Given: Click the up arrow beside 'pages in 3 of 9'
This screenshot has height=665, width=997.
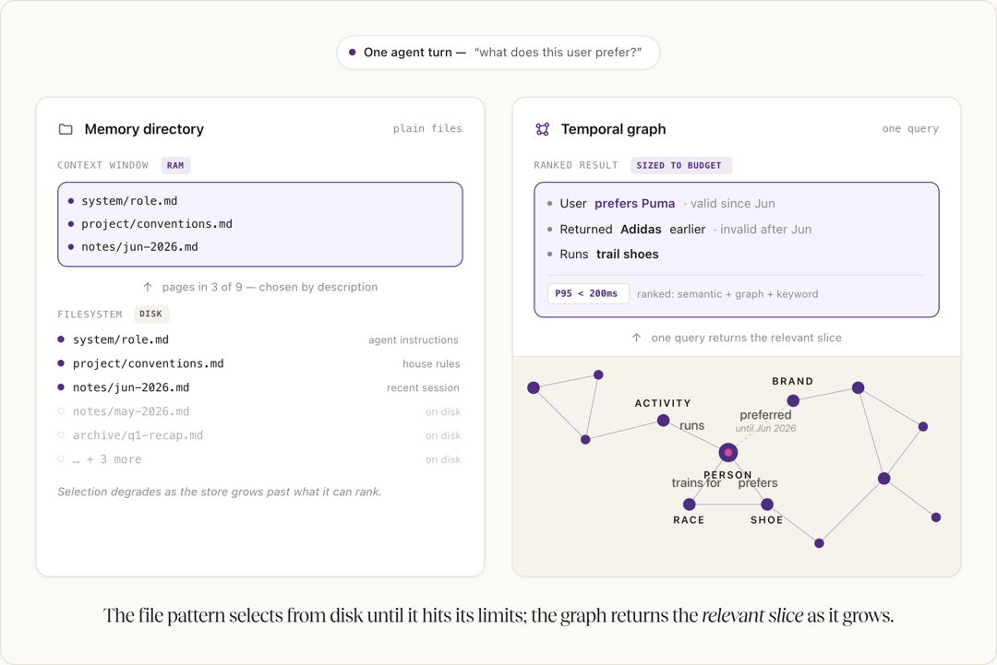Looking at the screenshot, I should [x=148, y=287].
